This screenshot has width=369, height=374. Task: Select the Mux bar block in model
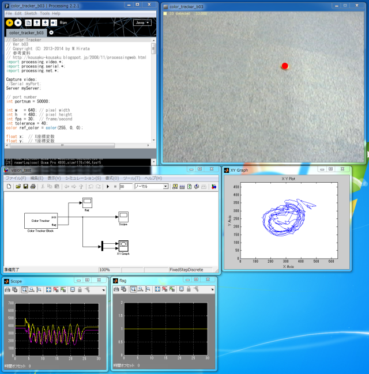103,246
